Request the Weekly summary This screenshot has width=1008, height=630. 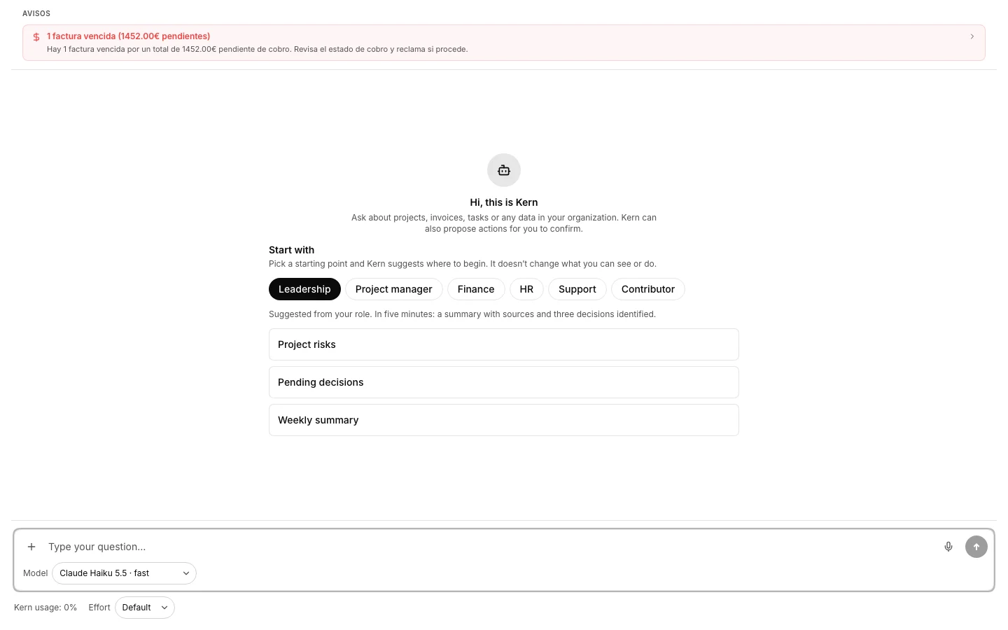tap(504, 420)
